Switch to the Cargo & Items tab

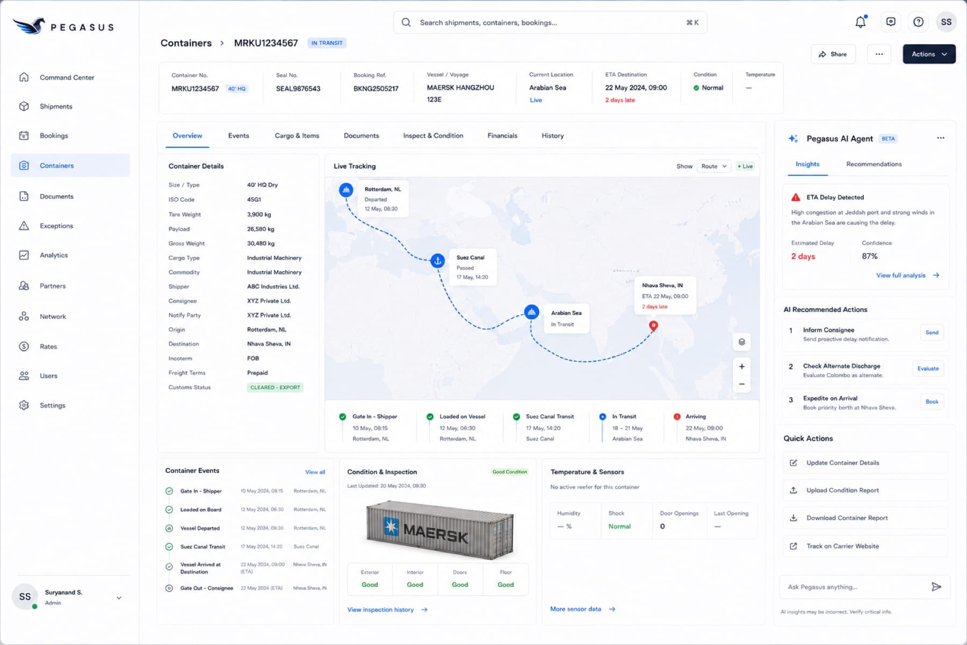click(297, 136)
